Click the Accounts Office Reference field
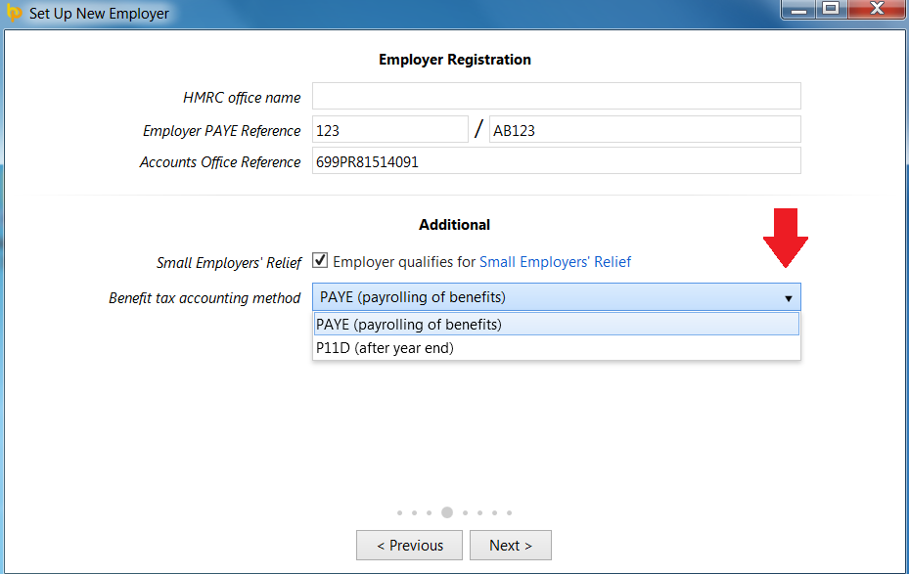The image size is (909, 574). (557, 161)
